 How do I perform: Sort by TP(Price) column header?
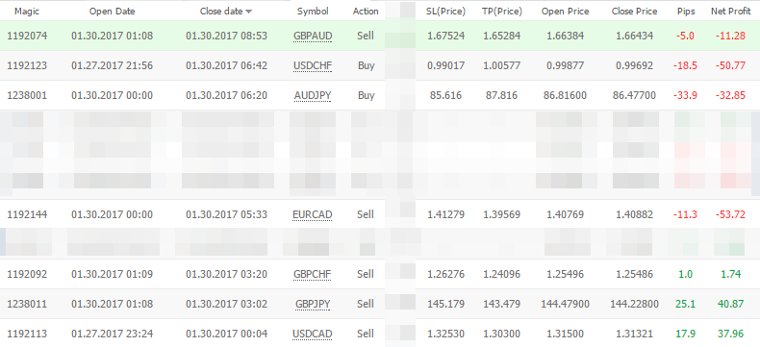click(502, 12)
